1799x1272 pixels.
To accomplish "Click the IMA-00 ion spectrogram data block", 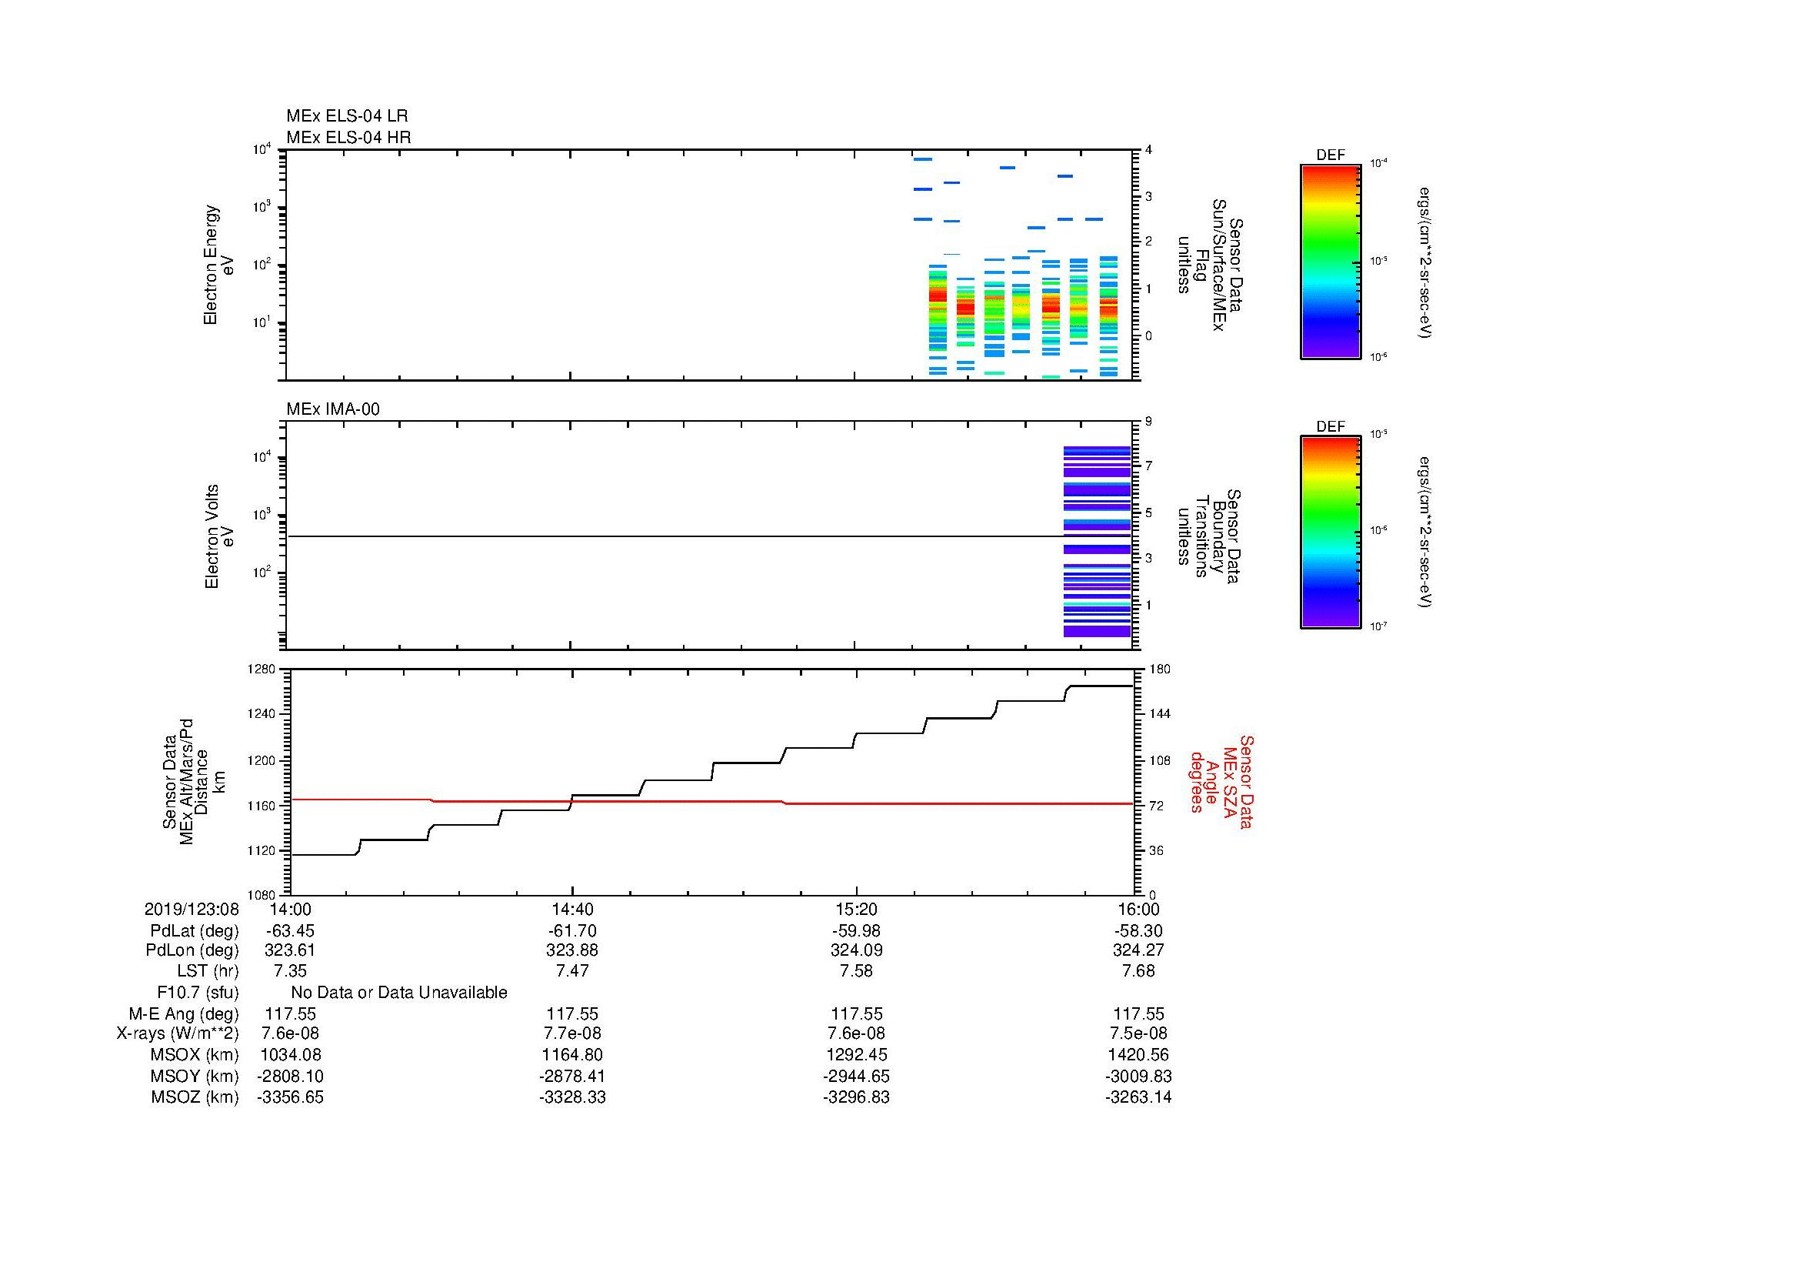I will coord(1097,542).
